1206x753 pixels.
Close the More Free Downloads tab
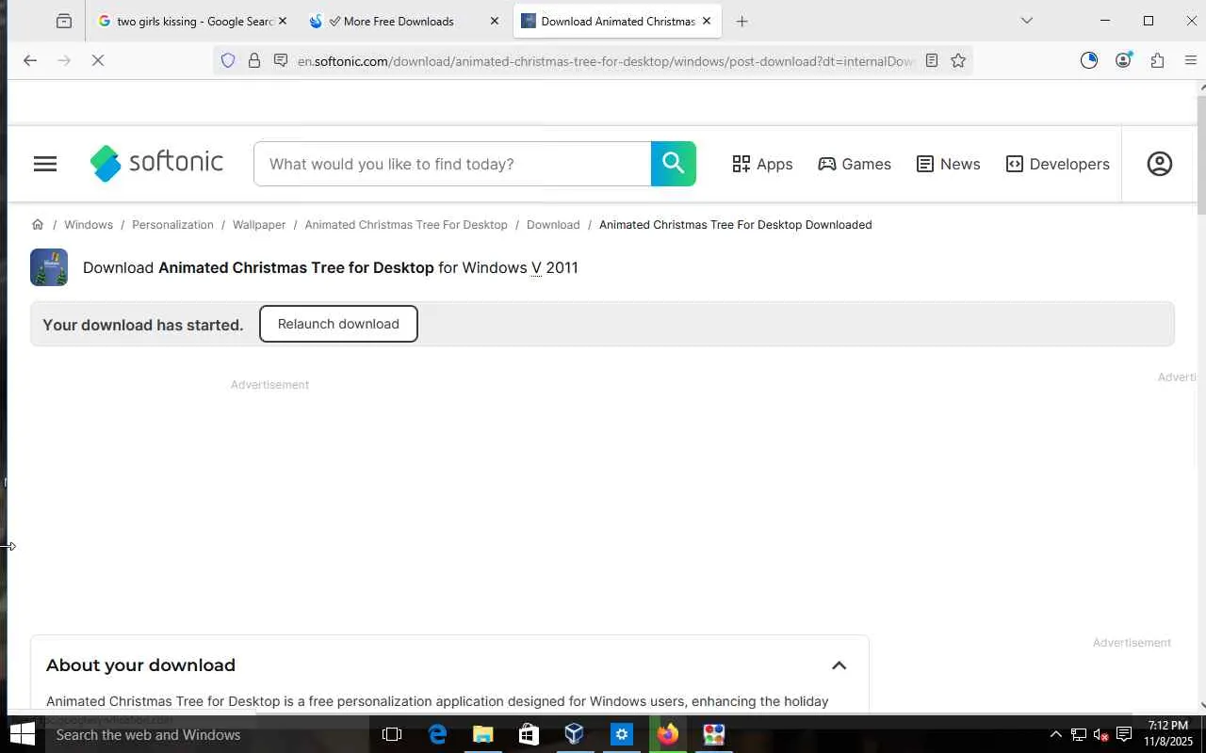tap(495, 21)
